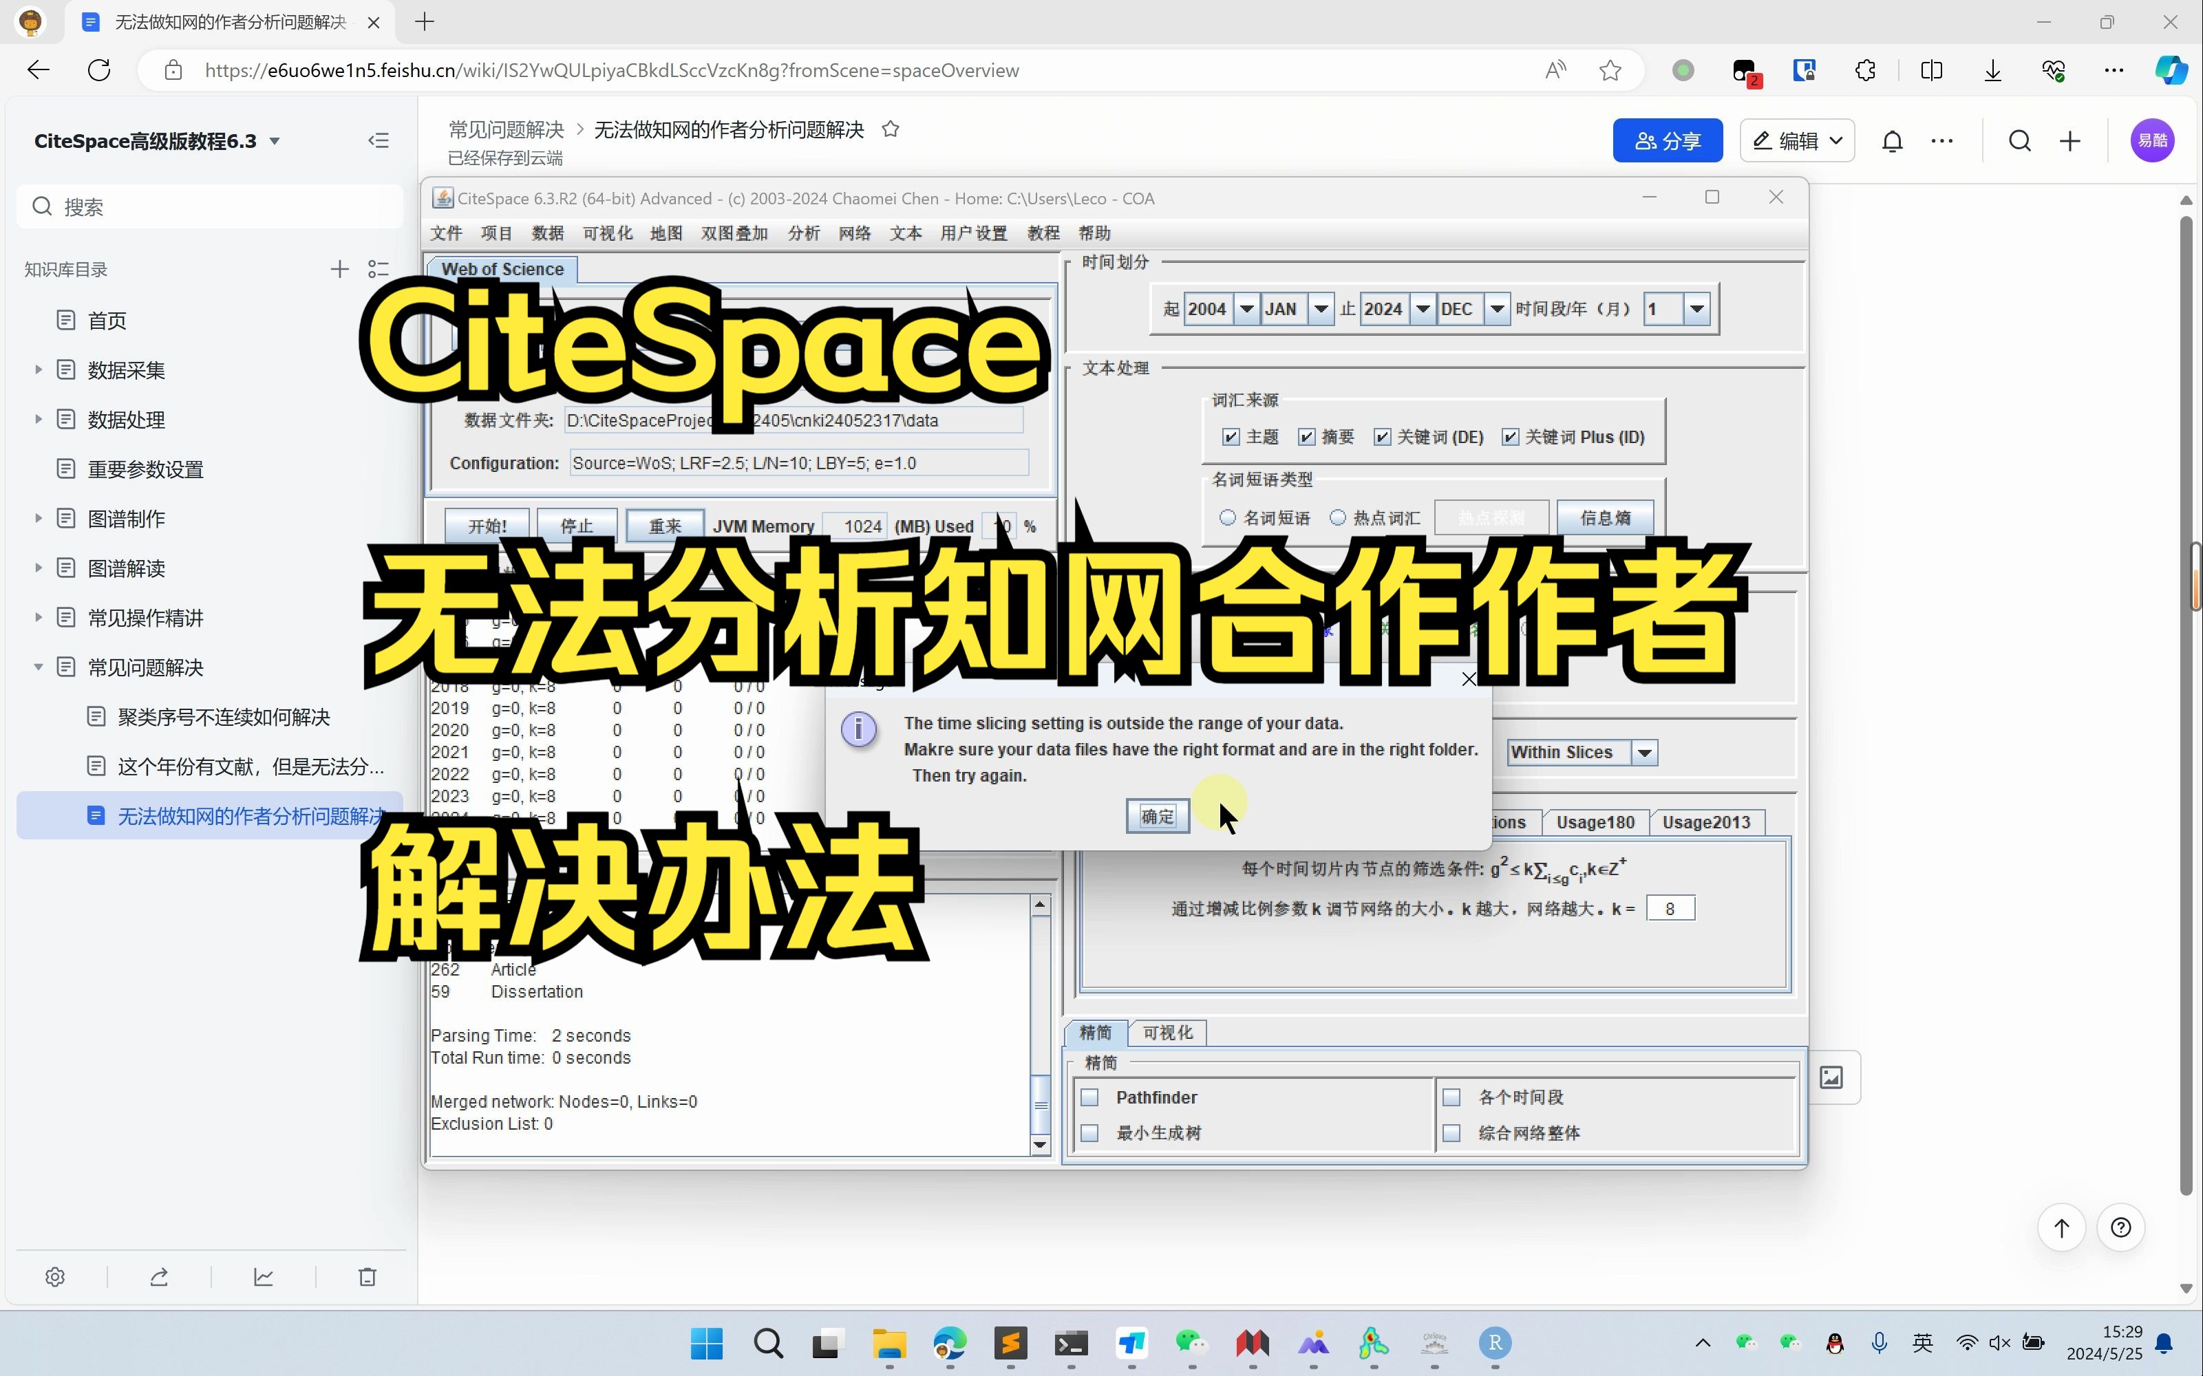Open the more options ellipsis in Feishu header
The height and width of the screenshot is (1376, 2203).
pos(1941,141)
